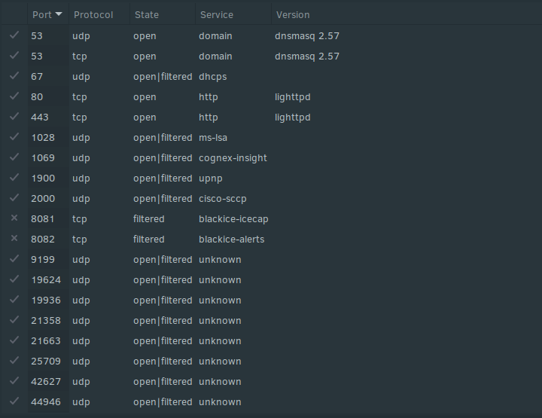Select the port 25709 row
This screenshot has height=418, width=542.
[271, 362]
